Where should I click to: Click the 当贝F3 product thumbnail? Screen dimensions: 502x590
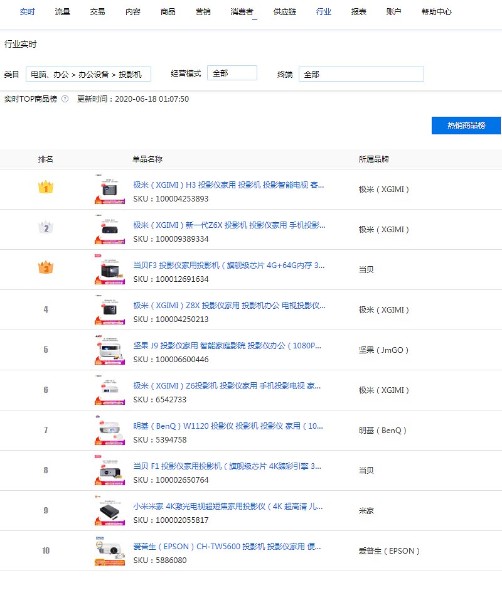coord(110,269)
